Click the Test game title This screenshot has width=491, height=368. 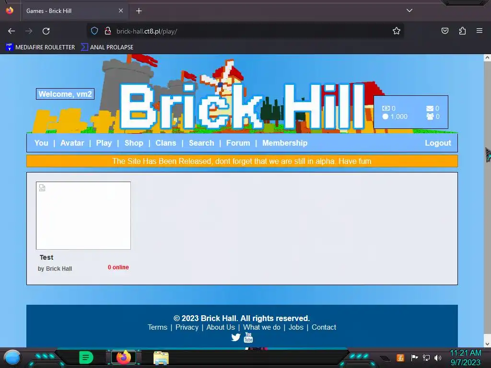click(x=47, y=257)
